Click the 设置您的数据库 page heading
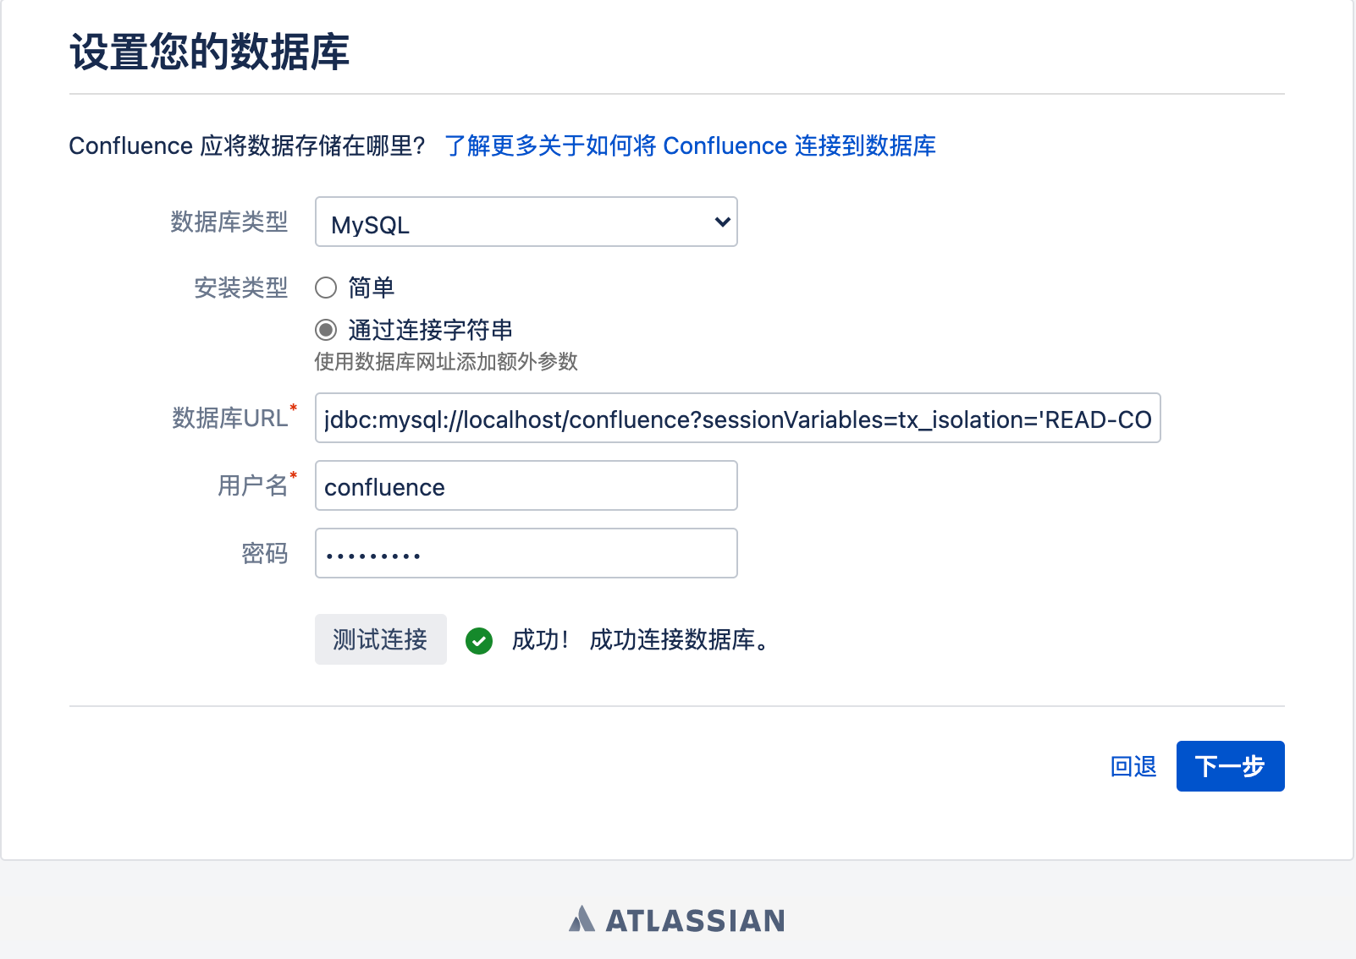 coord(209,52)
